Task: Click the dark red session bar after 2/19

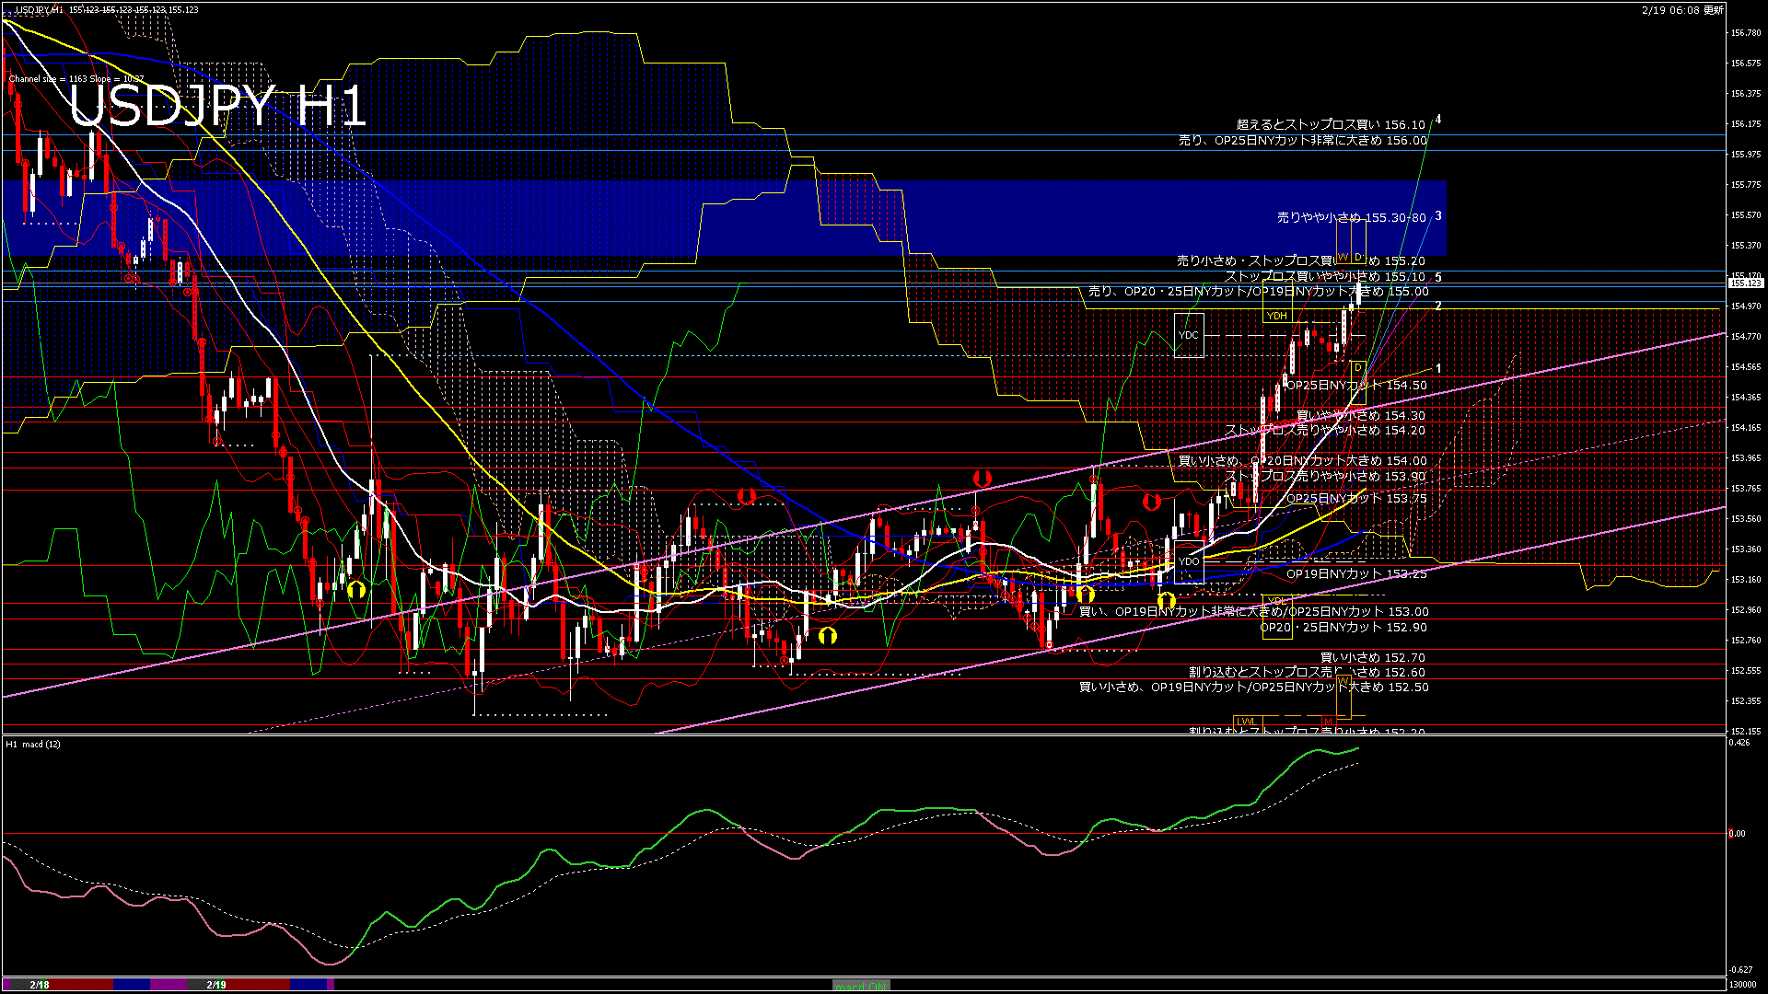Action: [258, 985]
